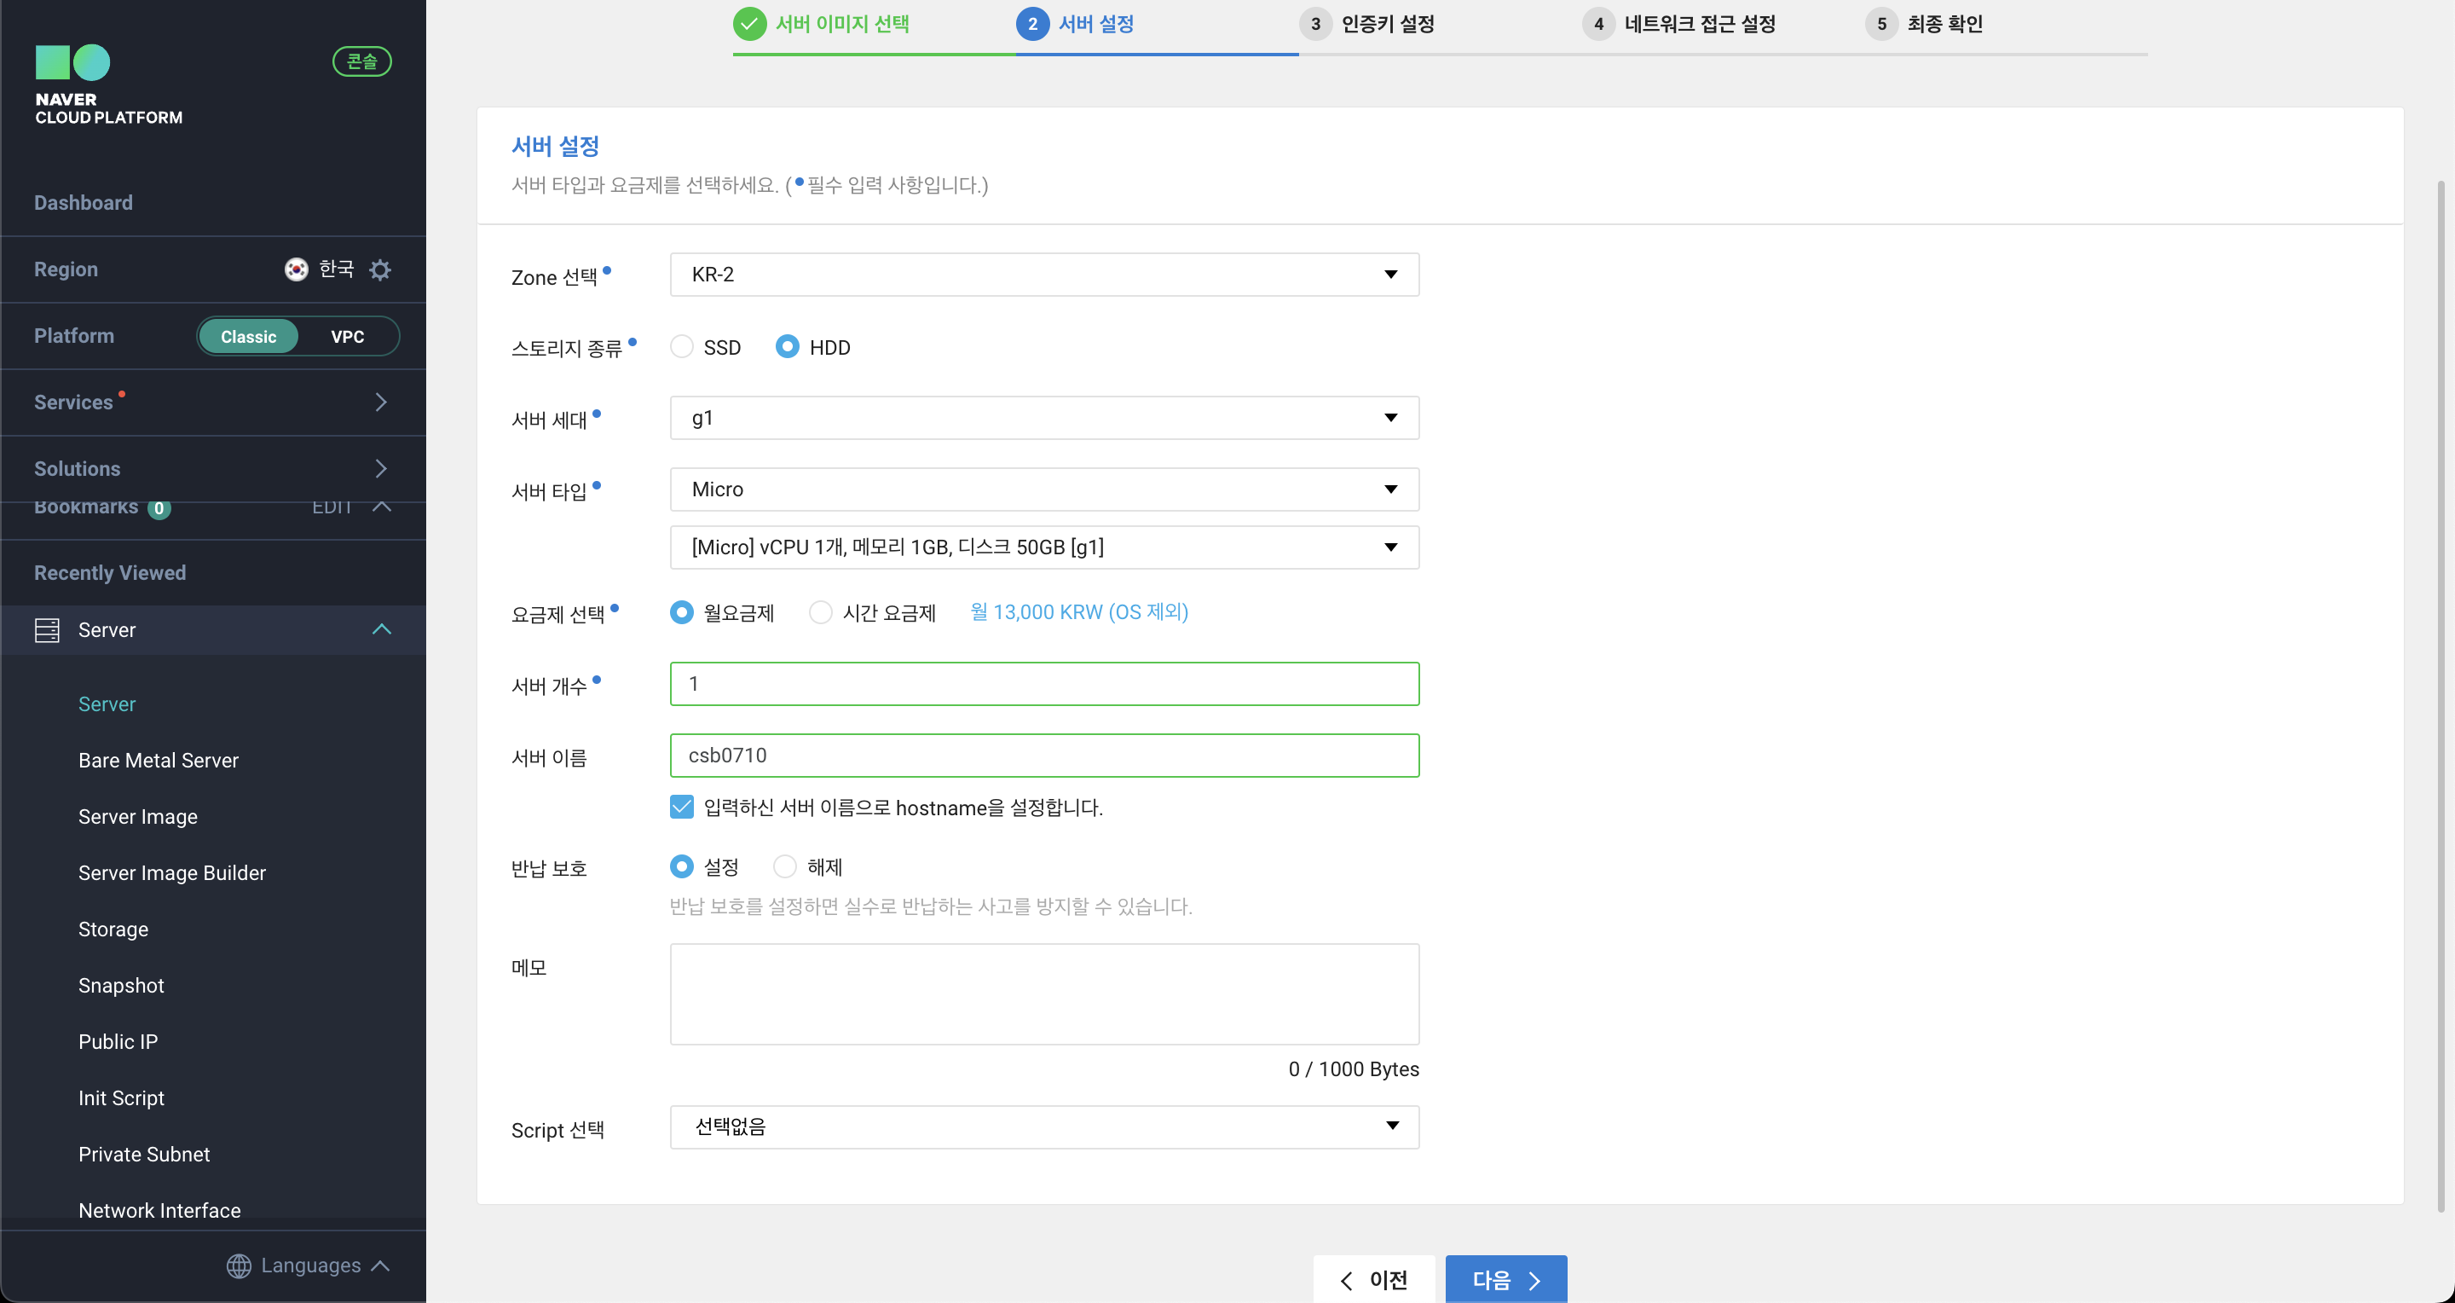Click the Naver Cloud Platform logo
This screenshot has width=2455, height=1303.
point(73,64)
